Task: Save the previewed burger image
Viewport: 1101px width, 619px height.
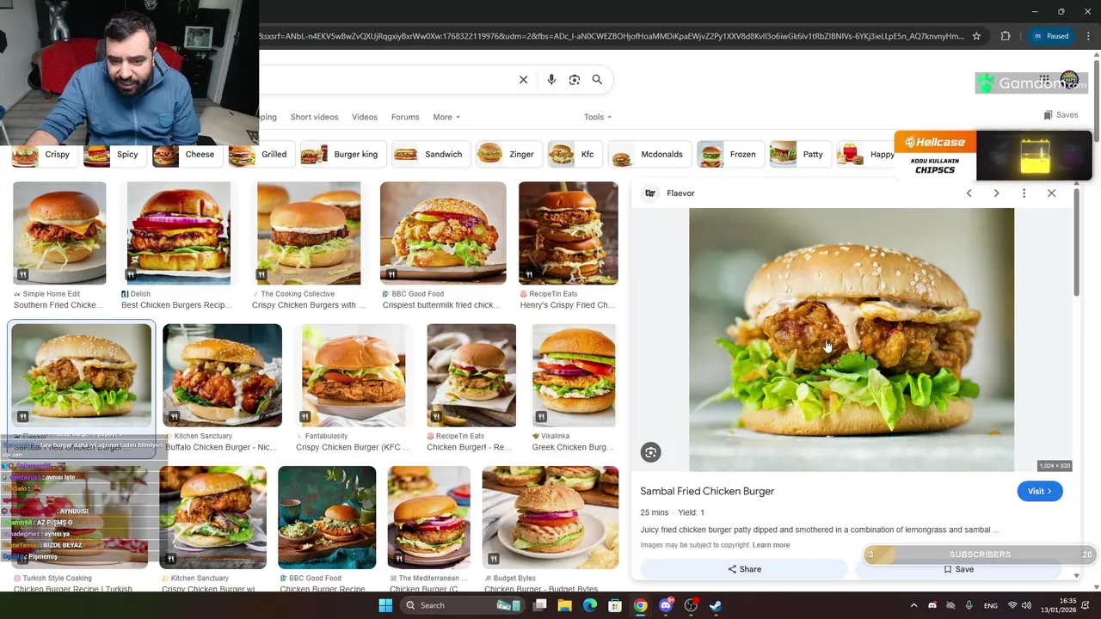Action: pos(958,569)
